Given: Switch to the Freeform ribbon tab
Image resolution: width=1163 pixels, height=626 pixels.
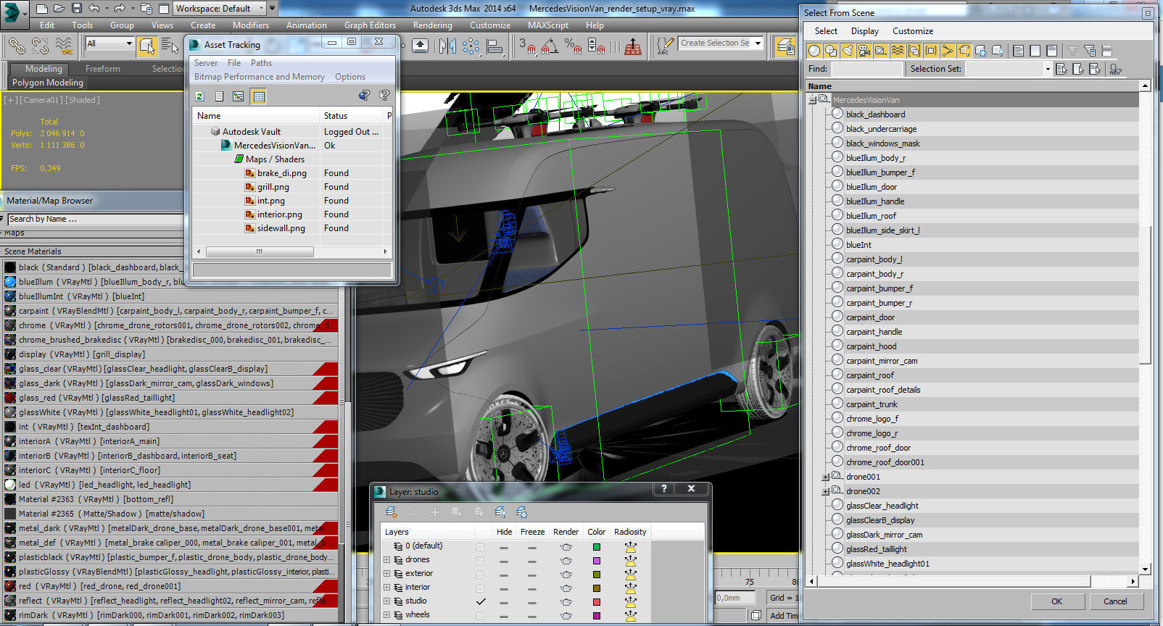Looking at the screenshot, I should [x=103, y=69].
